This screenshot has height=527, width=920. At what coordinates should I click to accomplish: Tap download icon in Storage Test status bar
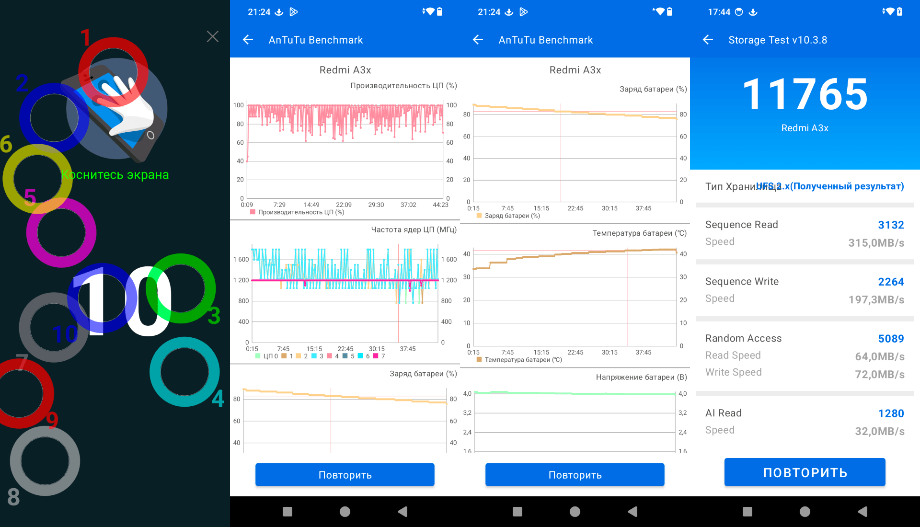coord(753,12)
